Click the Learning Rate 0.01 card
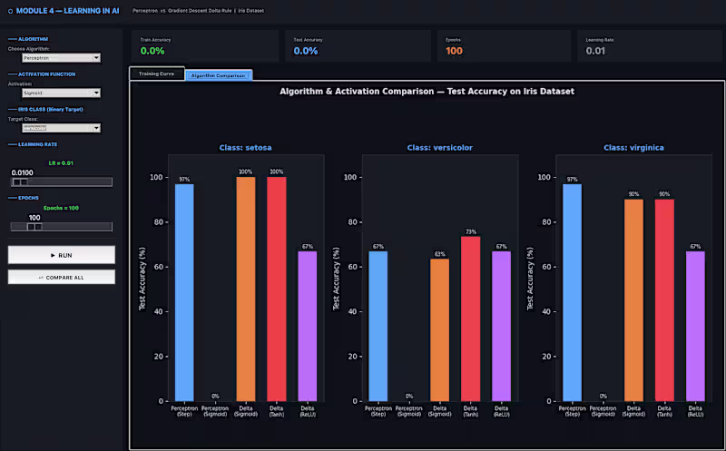 point(650,46)
